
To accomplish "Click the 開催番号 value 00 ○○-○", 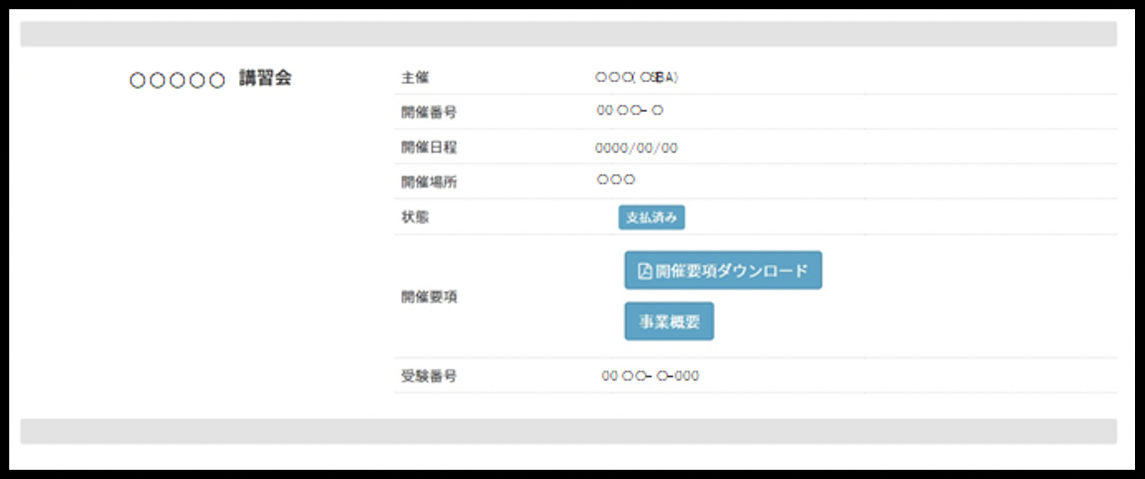I will [x=629, y=111].
